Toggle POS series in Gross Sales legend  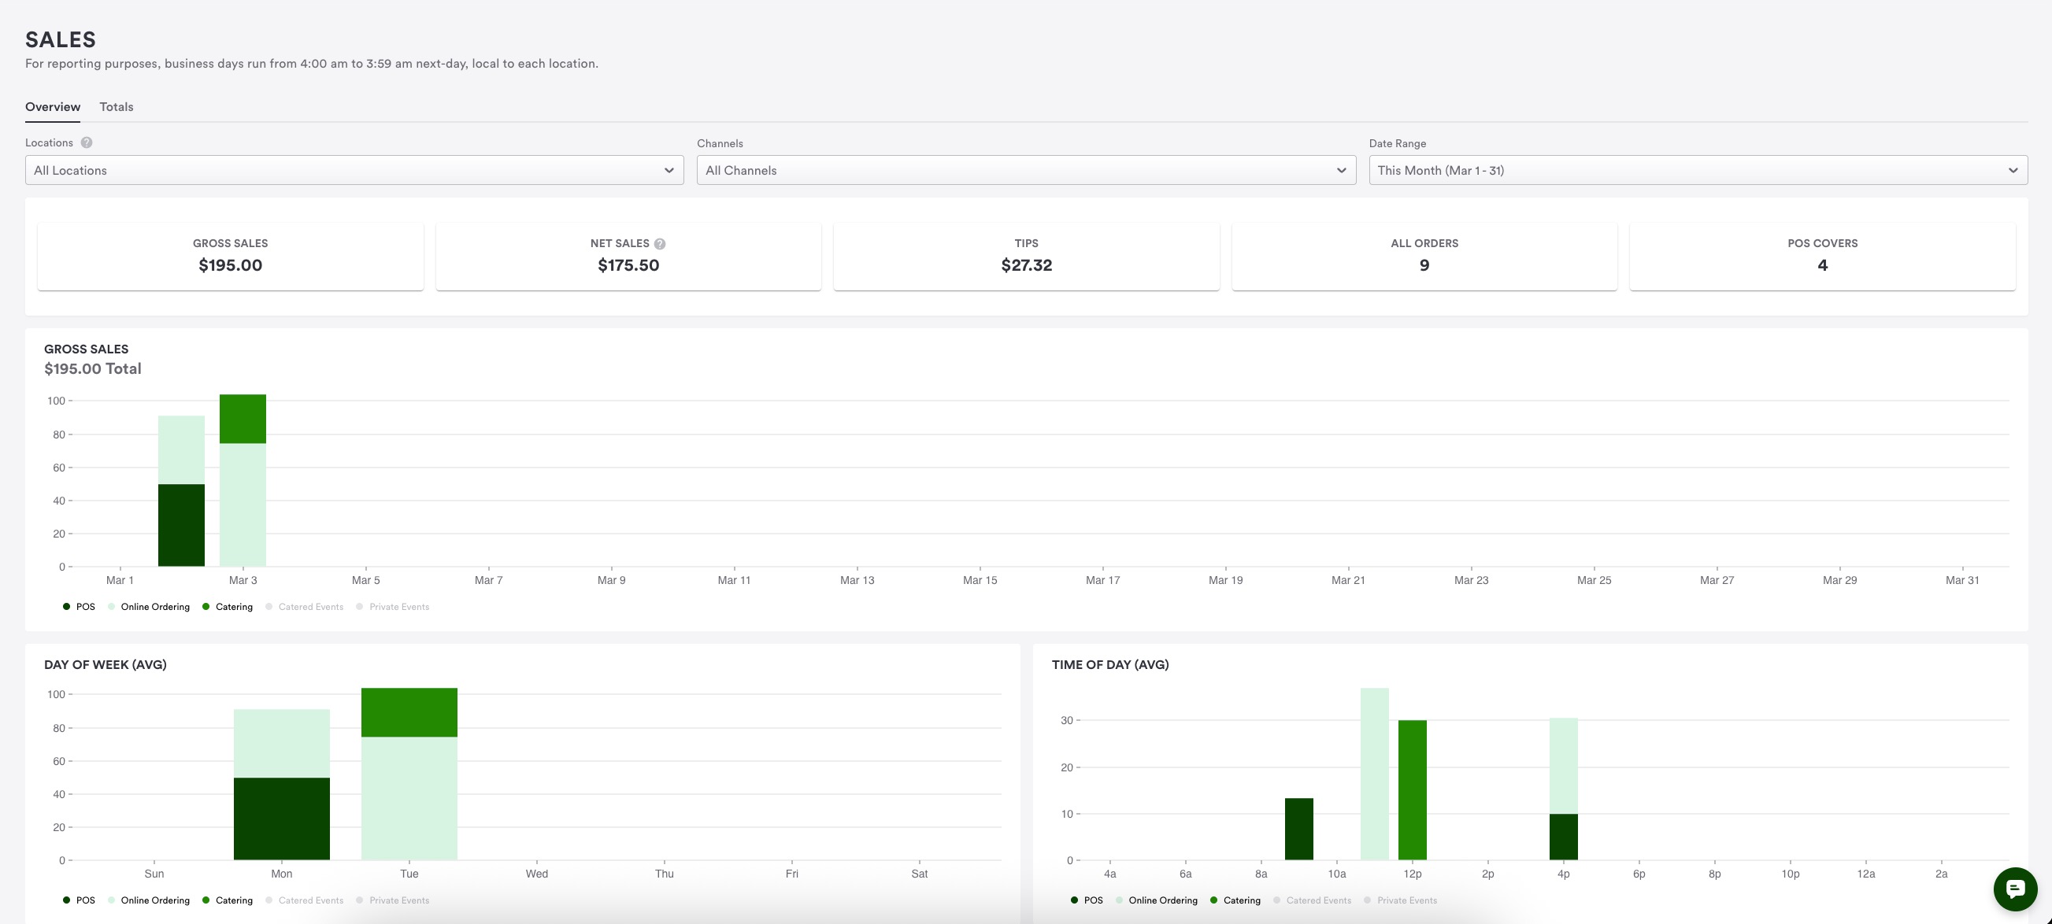point(79,607)
